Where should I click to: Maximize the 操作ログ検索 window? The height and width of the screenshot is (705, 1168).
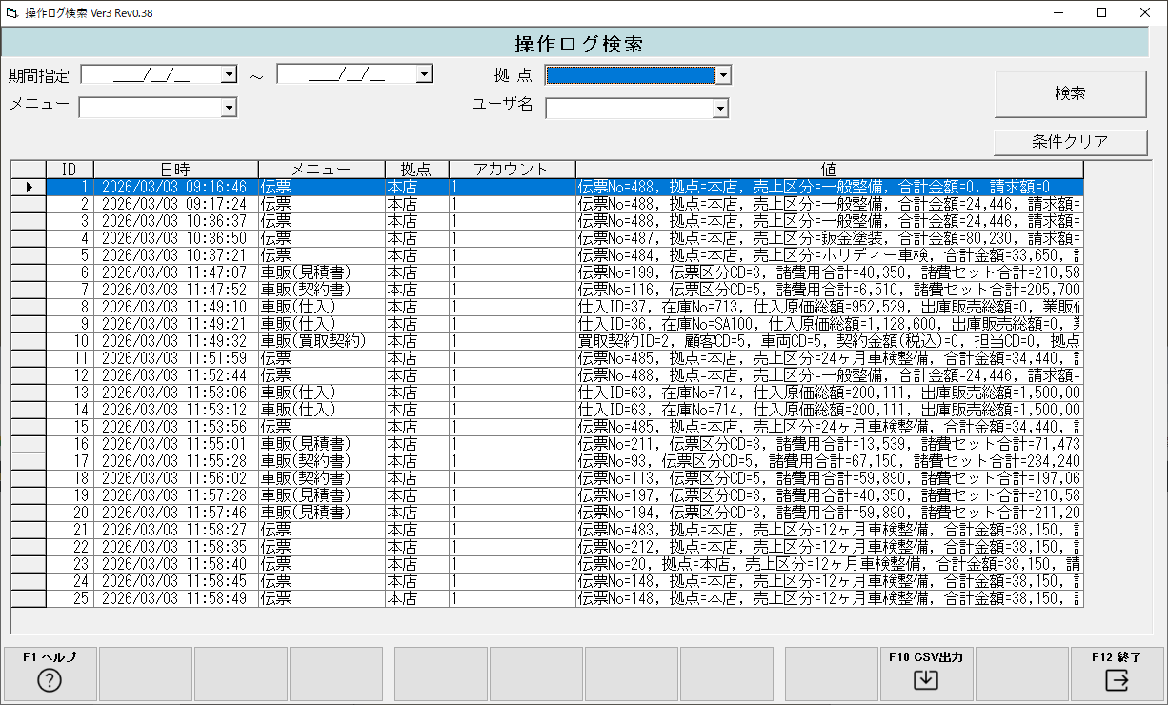1101,13
